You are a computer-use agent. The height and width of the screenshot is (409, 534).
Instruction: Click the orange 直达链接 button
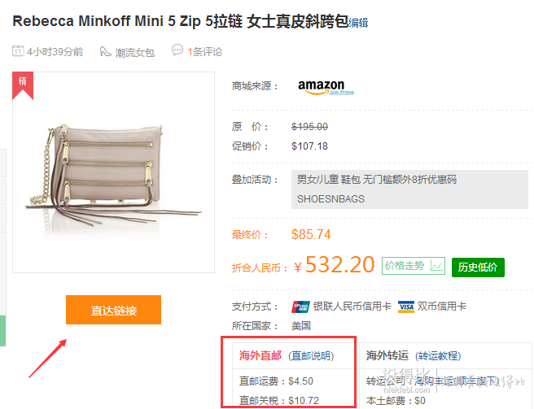coord(113,310)
